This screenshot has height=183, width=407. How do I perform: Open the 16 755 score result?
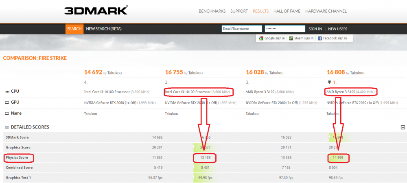pos(174,72)
